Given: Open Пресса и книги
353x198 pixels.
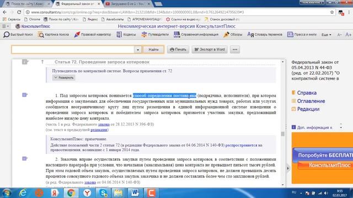Looking at the screenshot, I should pos(302,35).
